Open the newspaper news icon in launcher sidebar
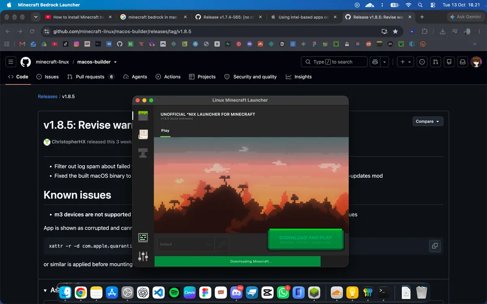 pos(143,135)
